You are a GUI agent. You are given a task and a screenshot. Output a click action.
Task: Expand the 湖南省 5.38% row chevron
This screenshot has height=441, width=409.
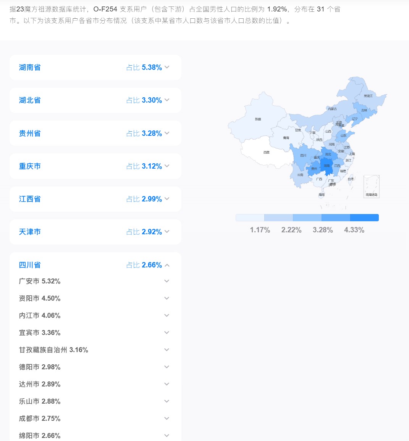click(167, 67)
